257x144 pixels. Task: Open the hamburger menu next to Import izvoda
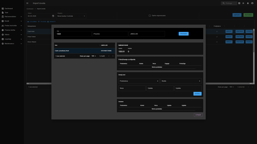(x=27, y=3)
